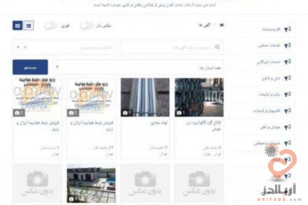Click the 8 دقیقه قبل timestamp text
This screenshot has height=205, width=308.
(x=212, y=148)
